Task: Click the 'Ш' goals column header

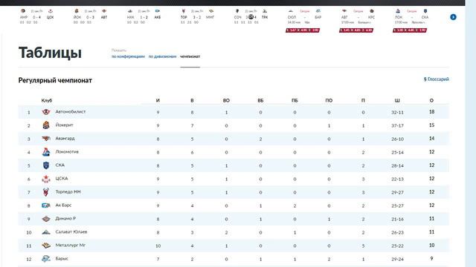Action: click(397, 101)
